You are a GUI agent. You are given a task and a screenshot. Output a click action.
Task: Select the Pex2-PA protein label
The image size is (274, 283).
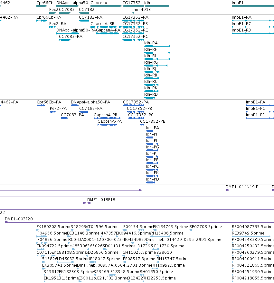click(58, 109)
